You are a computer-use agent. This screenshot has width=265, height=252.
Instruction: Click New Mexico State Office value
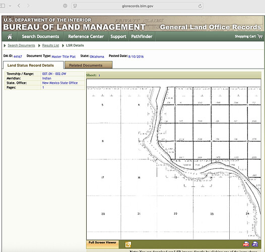click(x=60, y=83)
